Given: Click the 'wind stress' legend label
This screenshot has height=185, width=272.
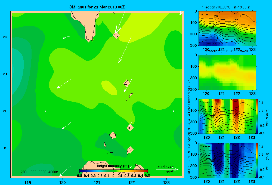Looking at the screenshot, I should [166, 166].
